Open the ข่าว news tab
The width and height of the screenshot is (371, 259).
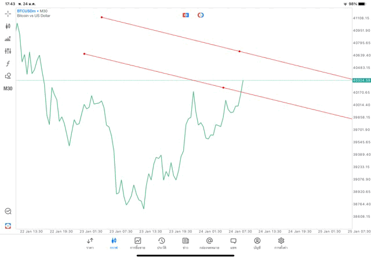[185, 243]
